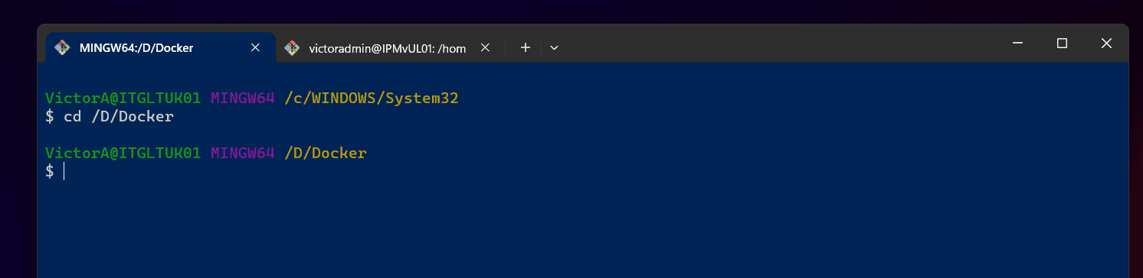This screenshot has height=278, width=1143.
Task: Expand the new tab profiles dropdown chevron
Action: (x=554, y=47)
